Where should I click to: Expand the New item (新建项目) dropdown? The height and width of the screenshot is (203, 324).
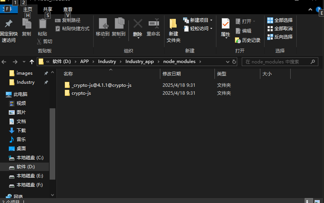tap(211, 20)
